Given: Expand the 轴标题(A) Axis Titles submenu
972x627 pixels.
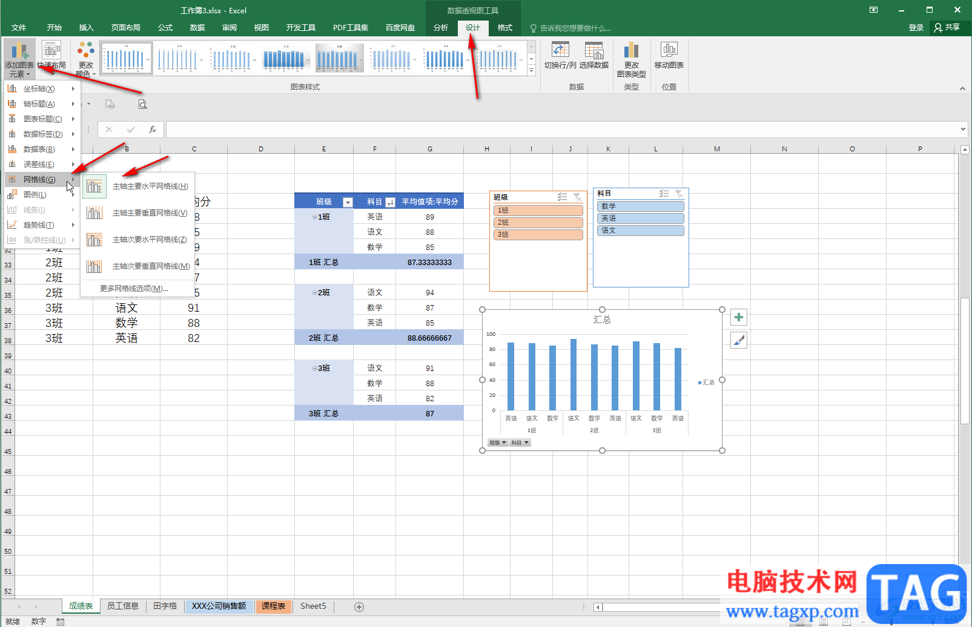Looking at the screenshot, I should click(42, 104).
